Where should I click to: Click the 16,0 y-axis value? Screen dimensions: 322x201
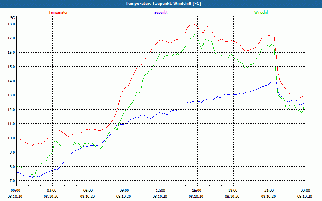tap(12, 53)
